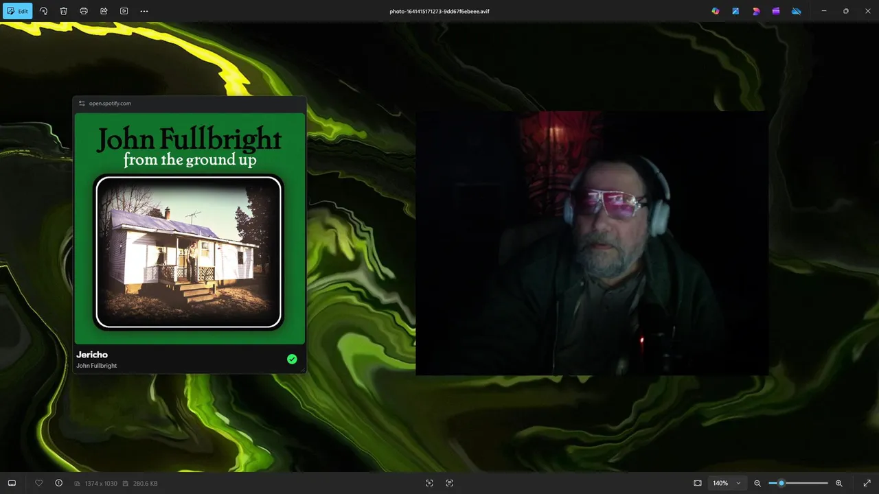
Task: Click the John Fullbright artist name below Jericho
Action: pyautogui.click(x=97, y=366)
